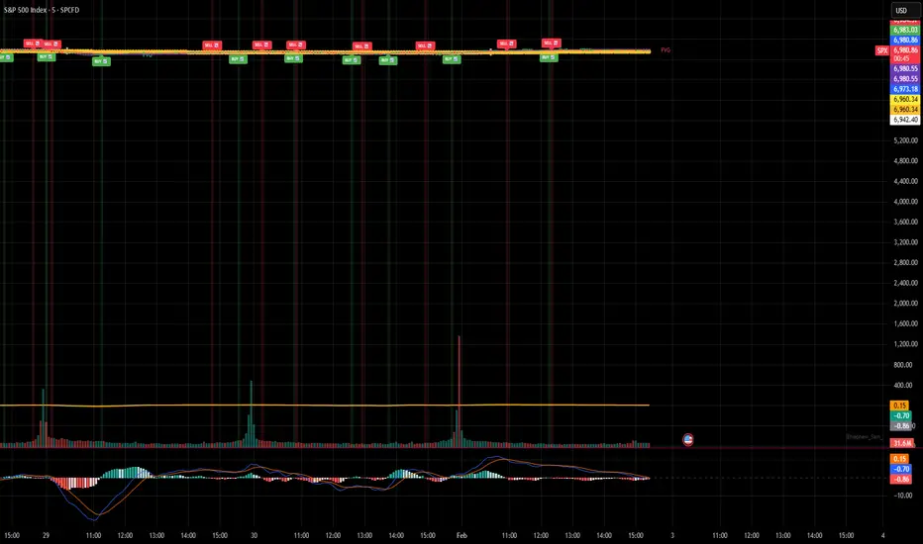This screenshot has width=923, height=544.
Task: Click the 29 date on time axis
Action: click(46, 536)
